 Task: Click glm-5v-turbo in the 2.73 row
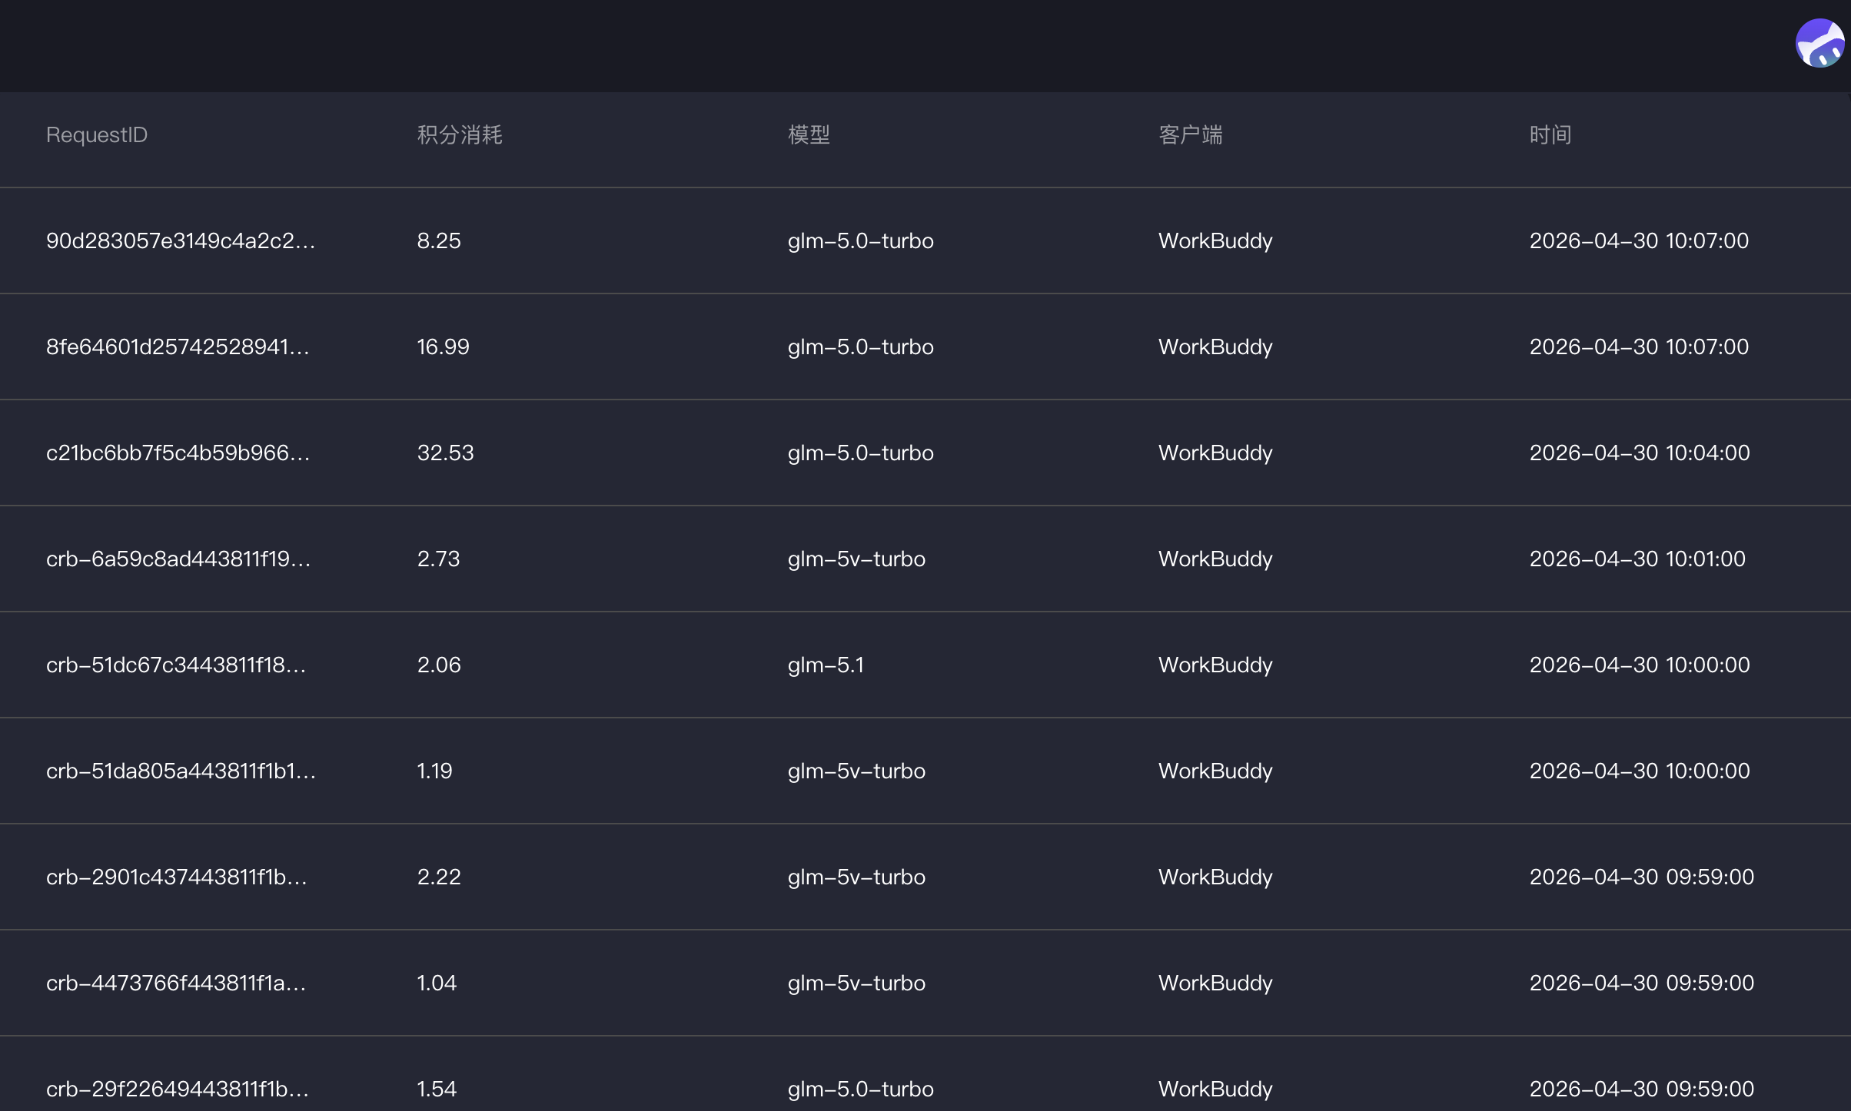(x=856, y=559)
